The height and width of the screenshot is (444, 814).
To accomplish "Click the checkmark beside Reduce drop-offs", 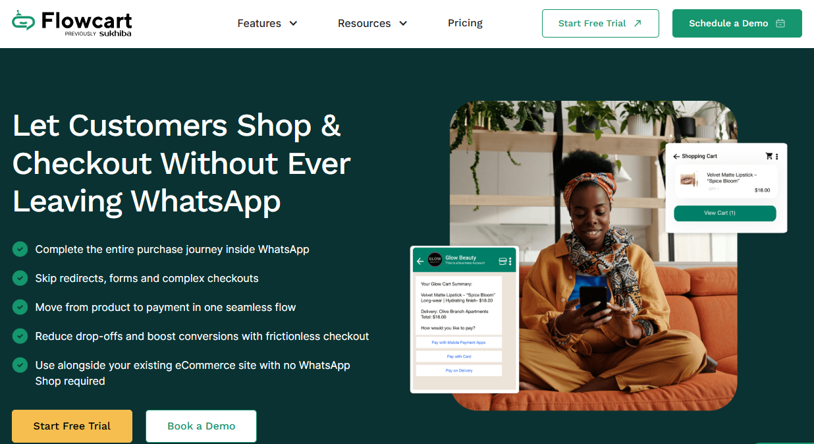I will point(20,336).
